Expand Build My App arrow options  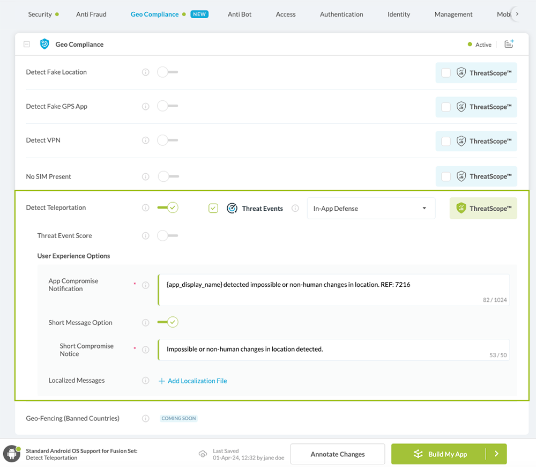point(496,454)
